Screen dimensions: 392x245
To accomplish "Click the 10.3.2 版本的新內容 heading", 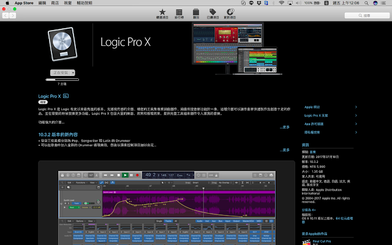I will click(58, 135).
